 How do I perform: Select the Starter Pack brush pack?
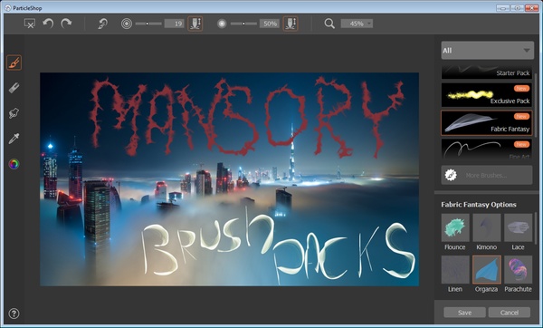486,72
